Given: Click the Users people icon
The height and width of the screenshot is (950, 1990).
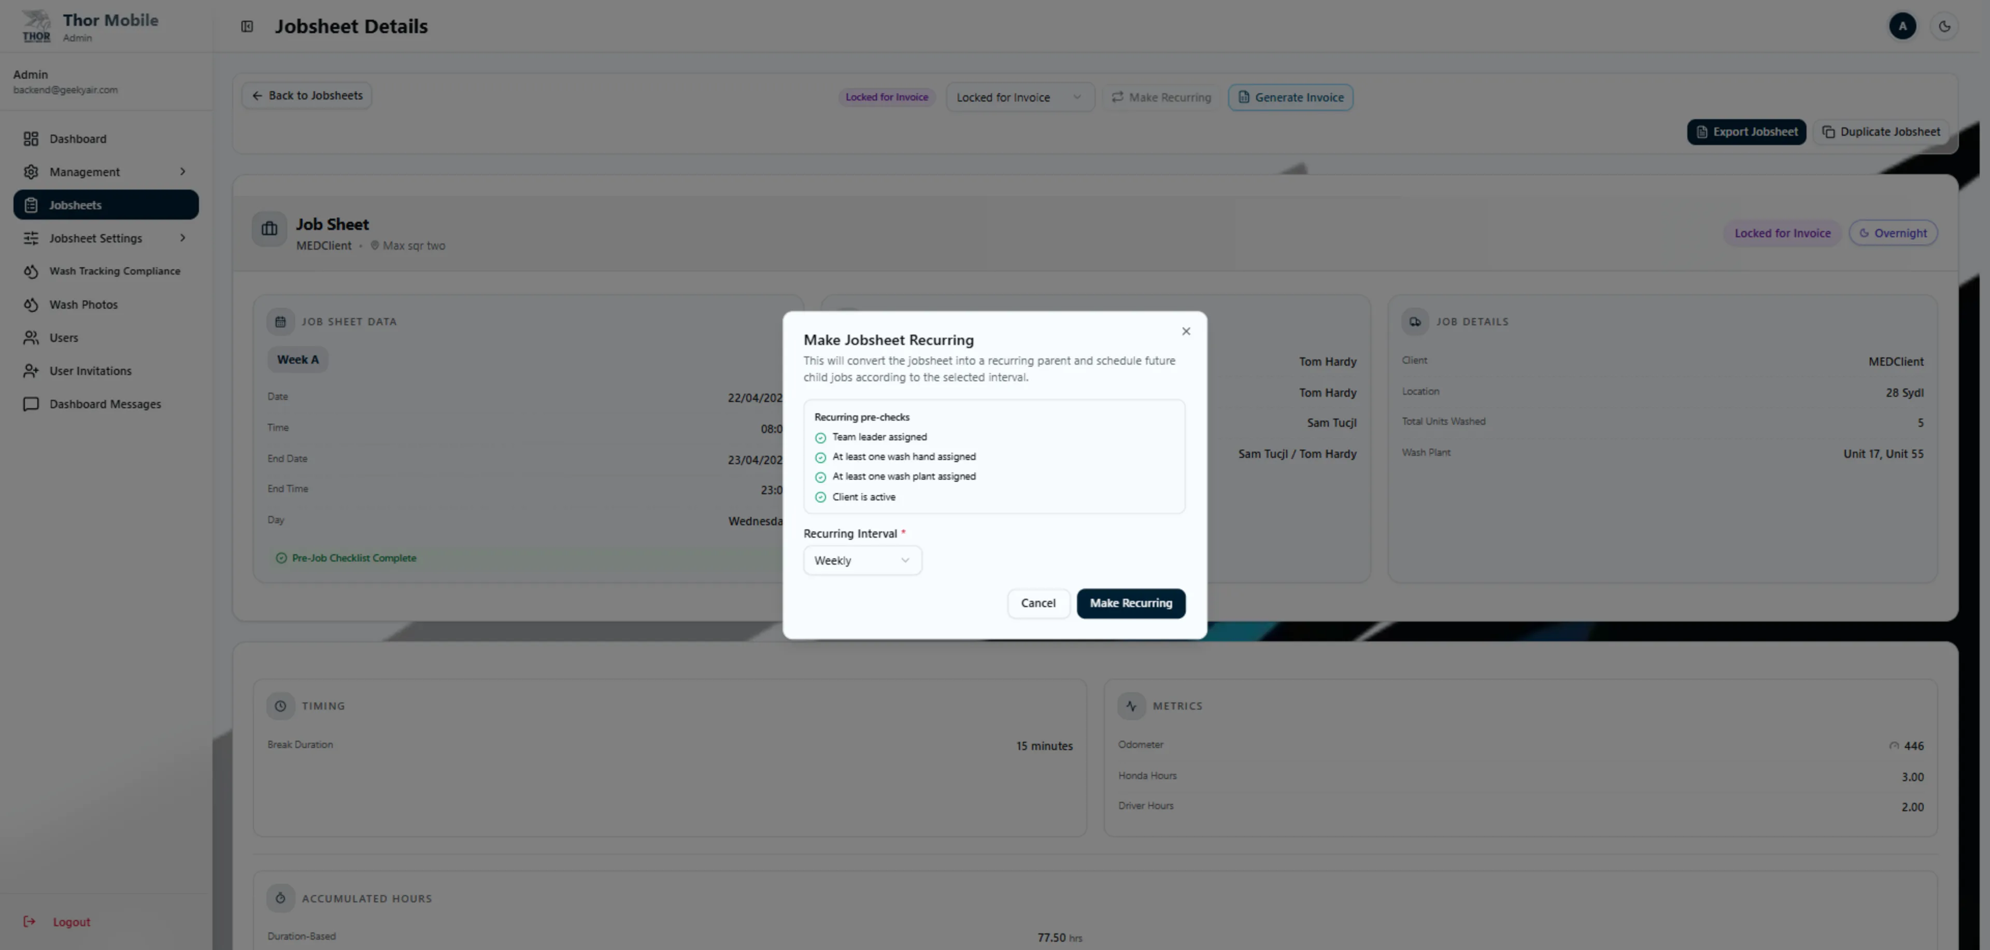Looking at the screenshot, I should coord(31,338).
